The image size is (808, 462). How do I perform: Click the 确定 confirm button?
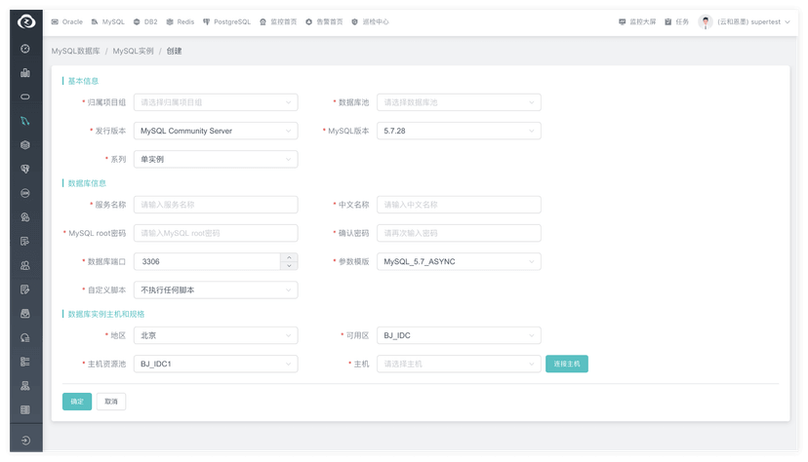tap(77, 402)
